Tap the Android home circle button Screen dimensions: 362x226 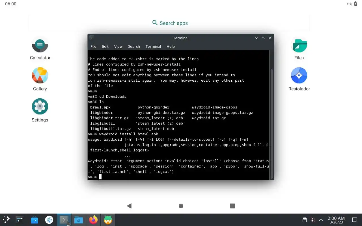pyautogui.click(x=181, y=206)
